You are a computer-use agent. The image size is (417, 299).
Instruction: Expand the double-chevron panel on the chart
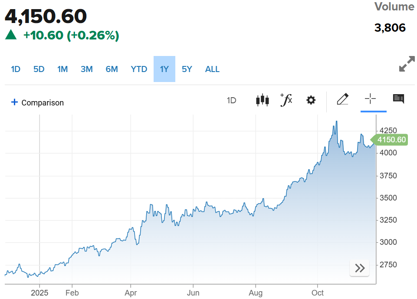pos(359,268)
